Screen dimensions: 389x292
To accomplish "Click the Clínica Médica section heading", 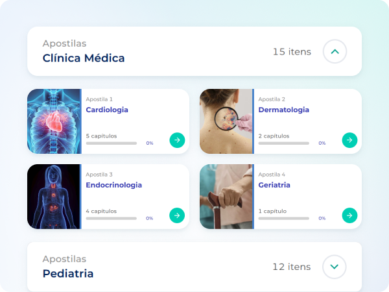I will pyautogui.click(x=84, y=58).
